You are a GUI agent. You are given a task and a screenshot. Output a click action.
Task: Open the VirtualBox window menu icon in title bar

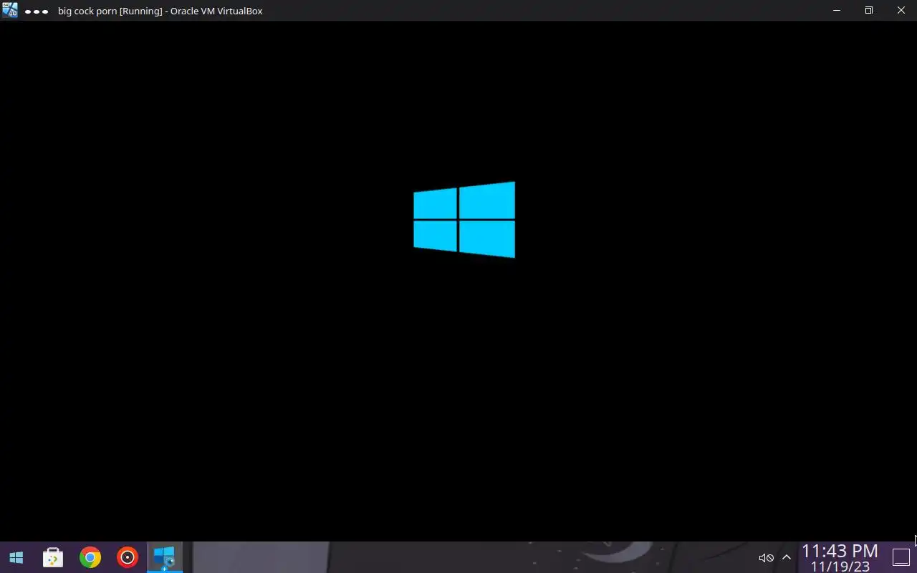9,10
